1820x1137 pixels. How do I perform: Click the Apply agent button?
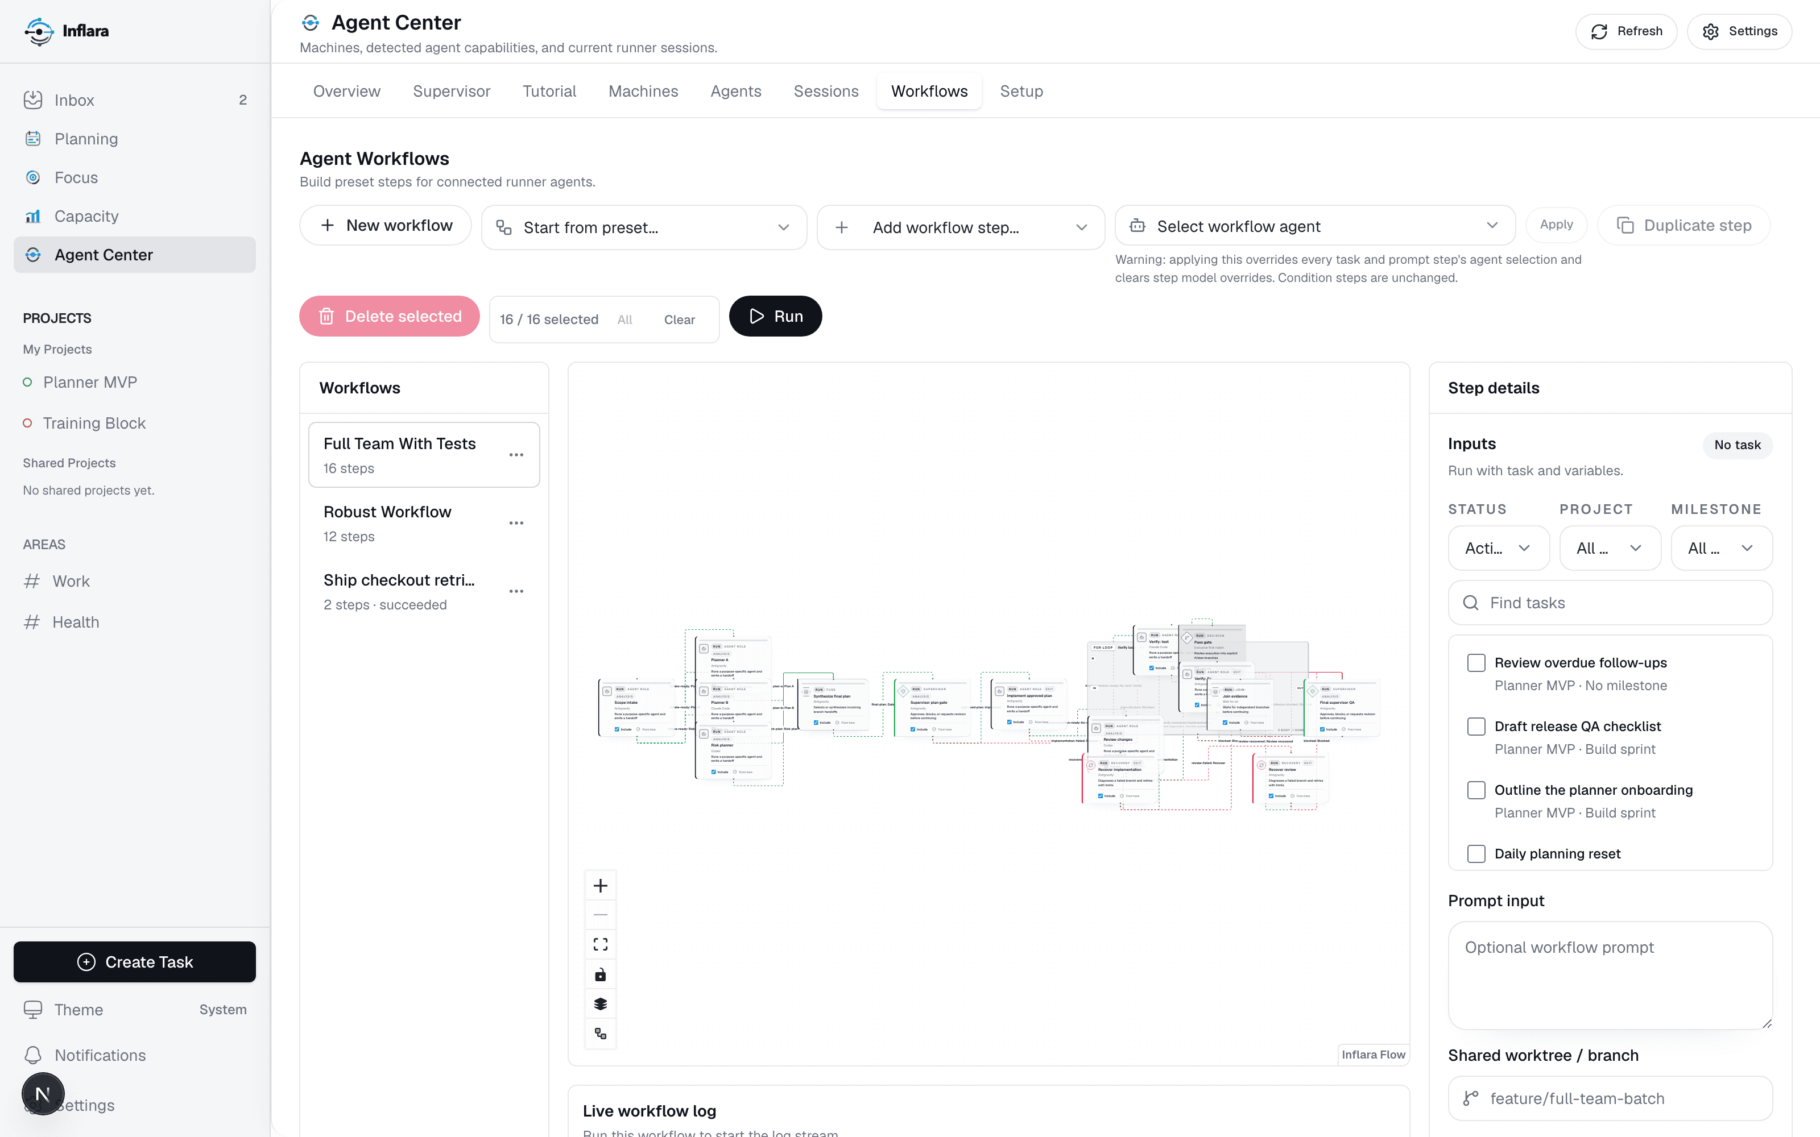(x=1556, y=225)
